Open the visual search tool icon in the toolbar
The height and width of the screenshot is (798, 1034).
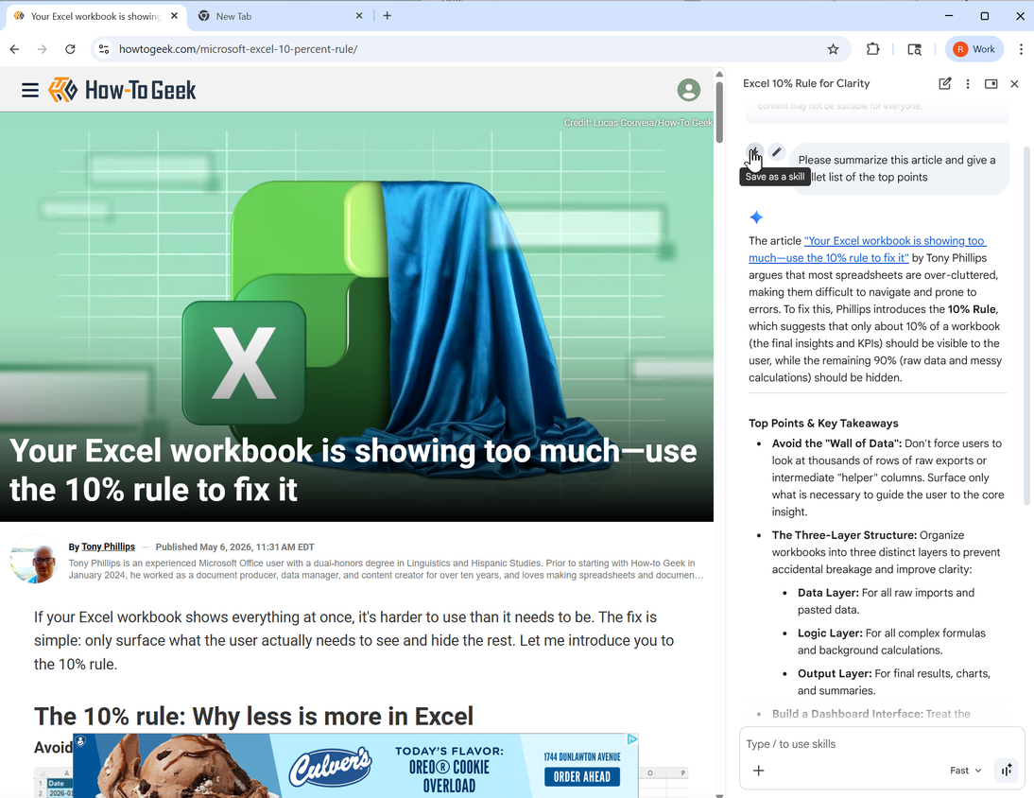[x=915, y=49]
